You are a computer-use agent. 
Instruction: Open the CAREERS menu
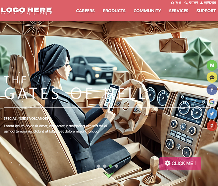click(85, 11)
